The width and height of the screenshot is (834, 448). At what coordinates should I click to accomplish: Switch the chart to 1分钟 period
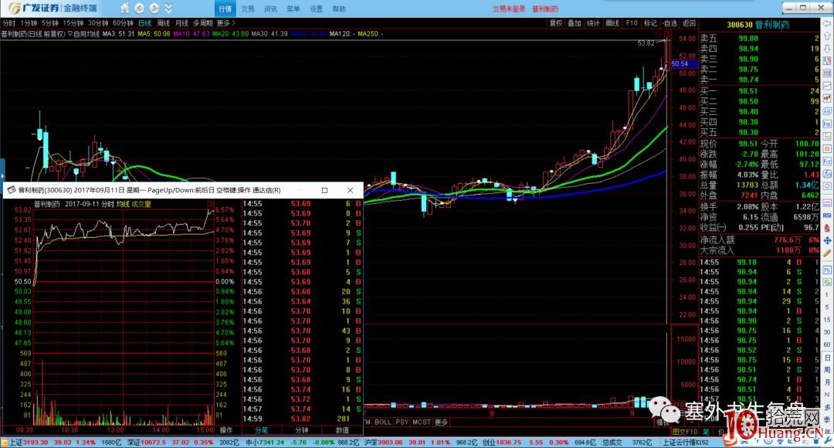(x=29, y=23)
